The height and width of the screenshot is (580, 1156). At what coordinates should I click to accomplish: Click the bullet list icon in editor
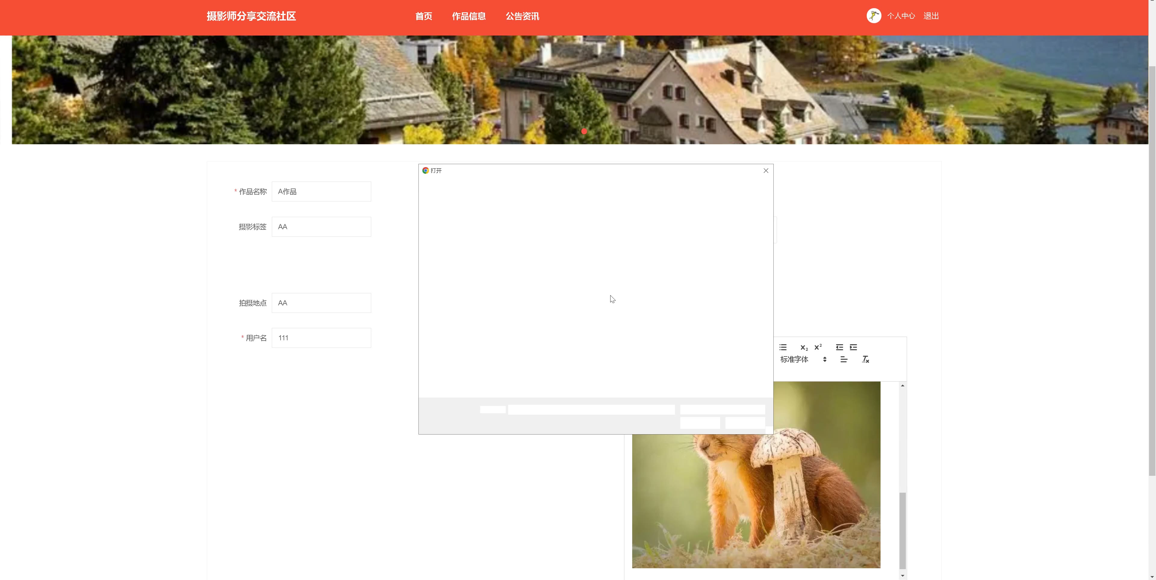coord(783,347)
